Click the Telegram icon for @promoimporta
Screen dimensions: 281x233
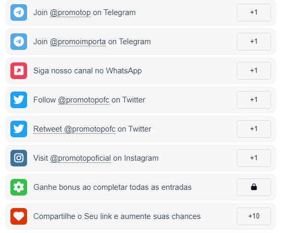(x=19, y=42)
